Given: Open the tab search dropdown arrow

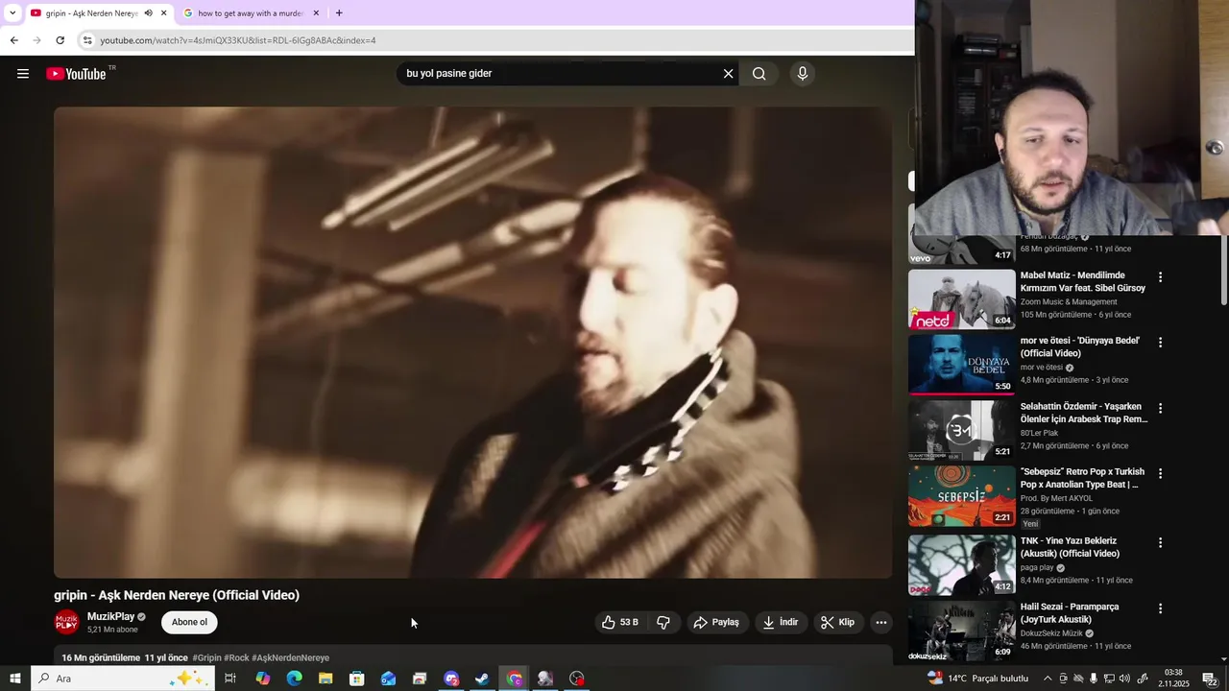Looking at the screenshot, I should (12, 13).
